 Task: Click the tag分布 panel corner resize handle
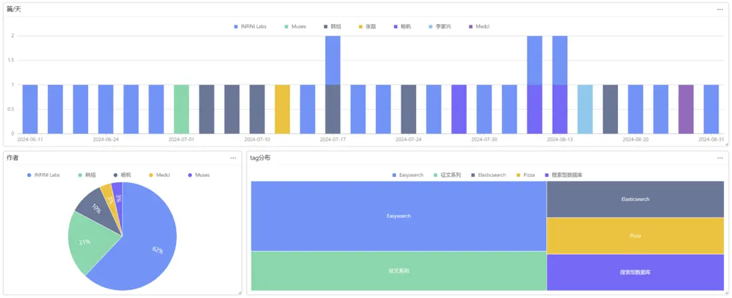pyautogui.click(x=726, y=293)
